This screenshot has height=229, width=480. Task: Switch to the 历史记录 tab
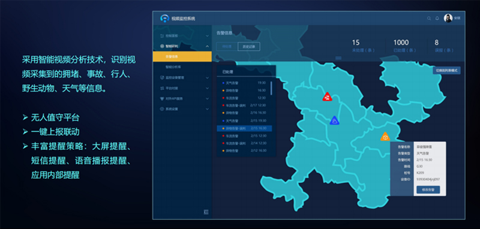pos(249,47)
